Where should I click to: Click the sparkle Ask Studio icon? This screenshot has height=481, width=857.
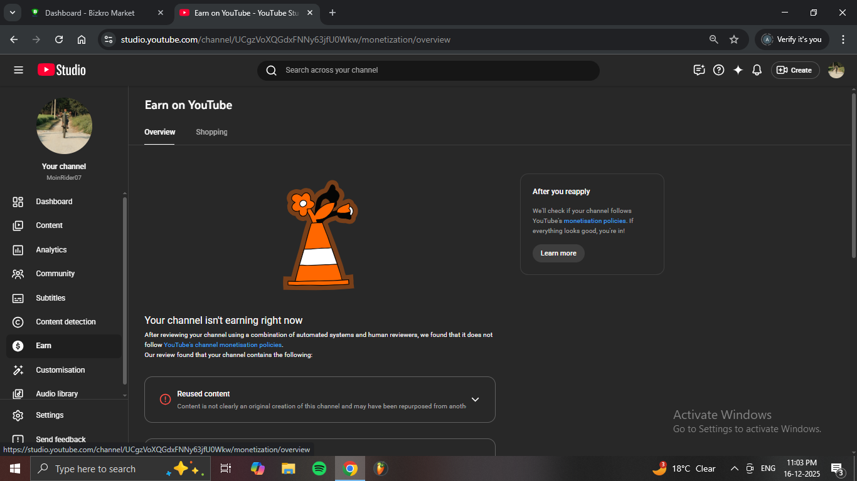[738, 70]
